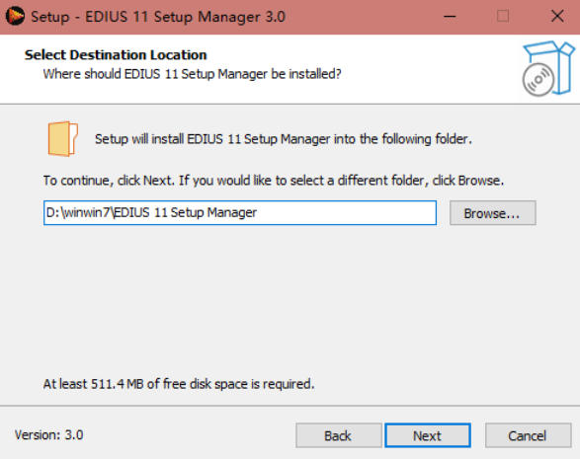This screenshot has height=459, width=580.
Task: Click the 'Where should EDIUS 11' subtitle
Action: (192, 74)
